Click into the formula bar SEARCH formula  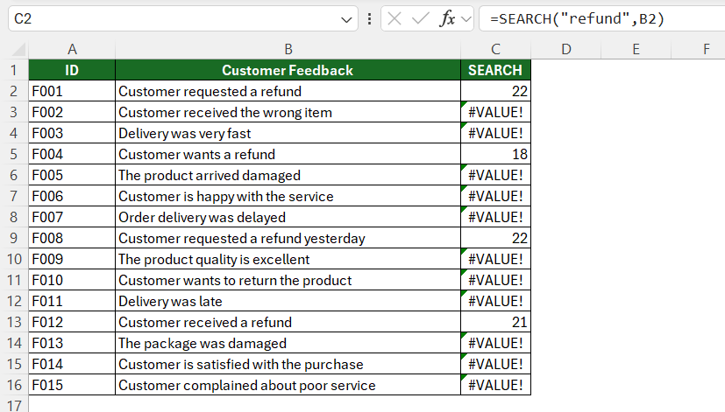[x=601, y=19]
